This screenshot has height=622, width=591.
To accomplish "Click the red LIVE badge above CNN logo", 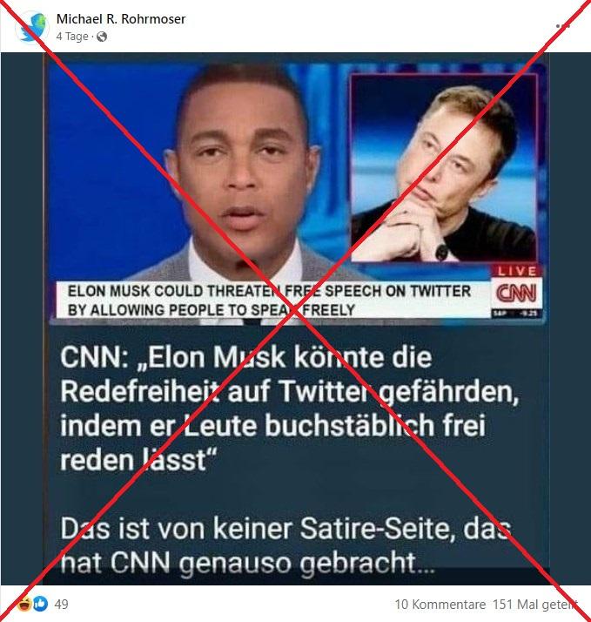I will tap(517, 272).
